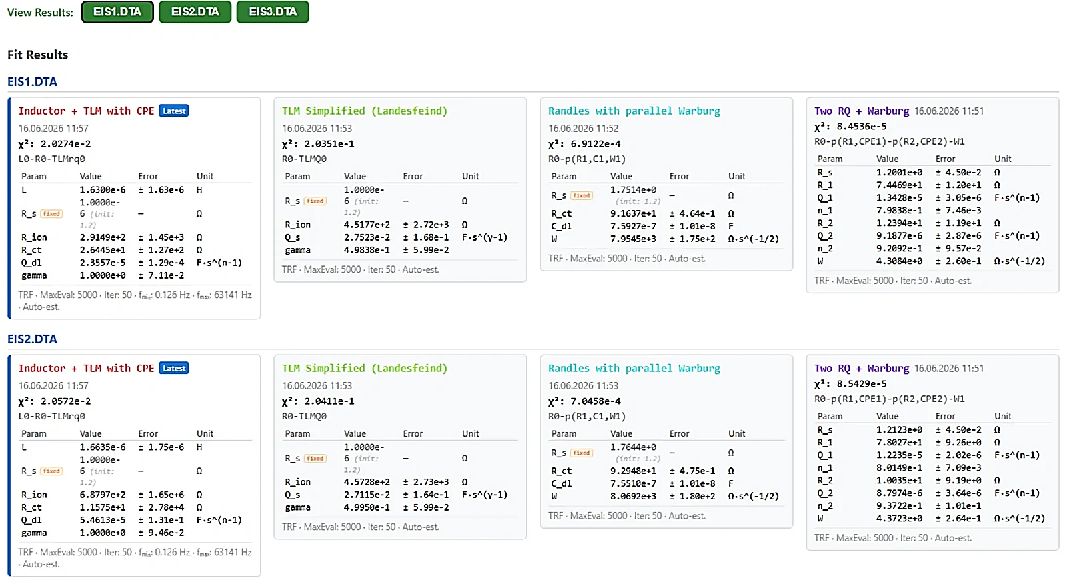Screen dimensions: 1067x584
Task: Open the EIS3.DTA results button
Action: point(273,12)
